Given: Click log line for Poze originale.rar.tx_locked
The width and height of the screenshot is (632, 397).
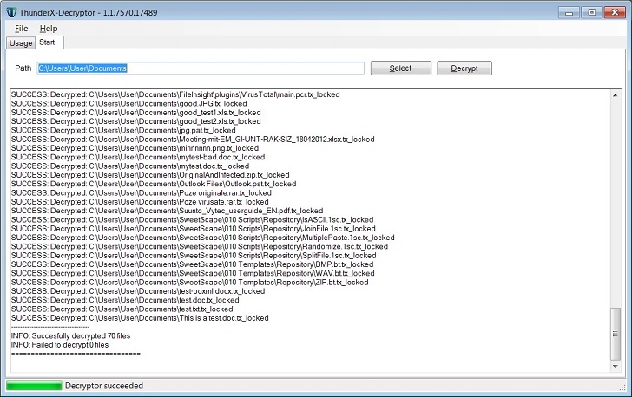Looking at the screenshot, I should point(141,192).
